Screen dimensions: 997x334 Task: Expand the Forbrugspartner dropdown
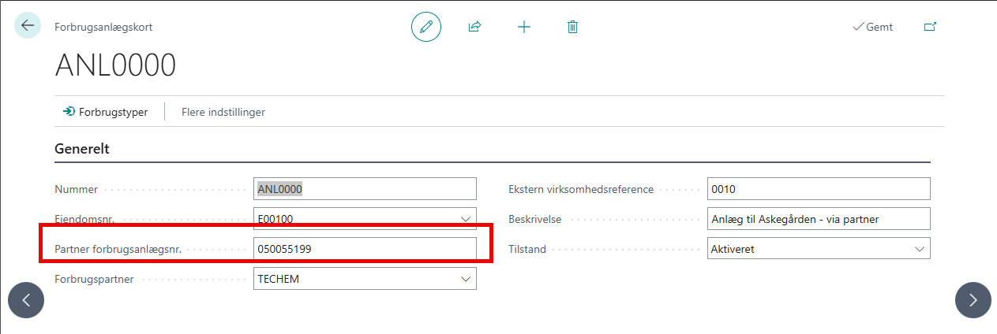(x=465, y=279)
